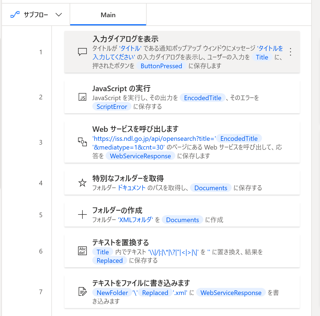
Task: Open the three-dot menu on step 1
Action: click(291, 52)
